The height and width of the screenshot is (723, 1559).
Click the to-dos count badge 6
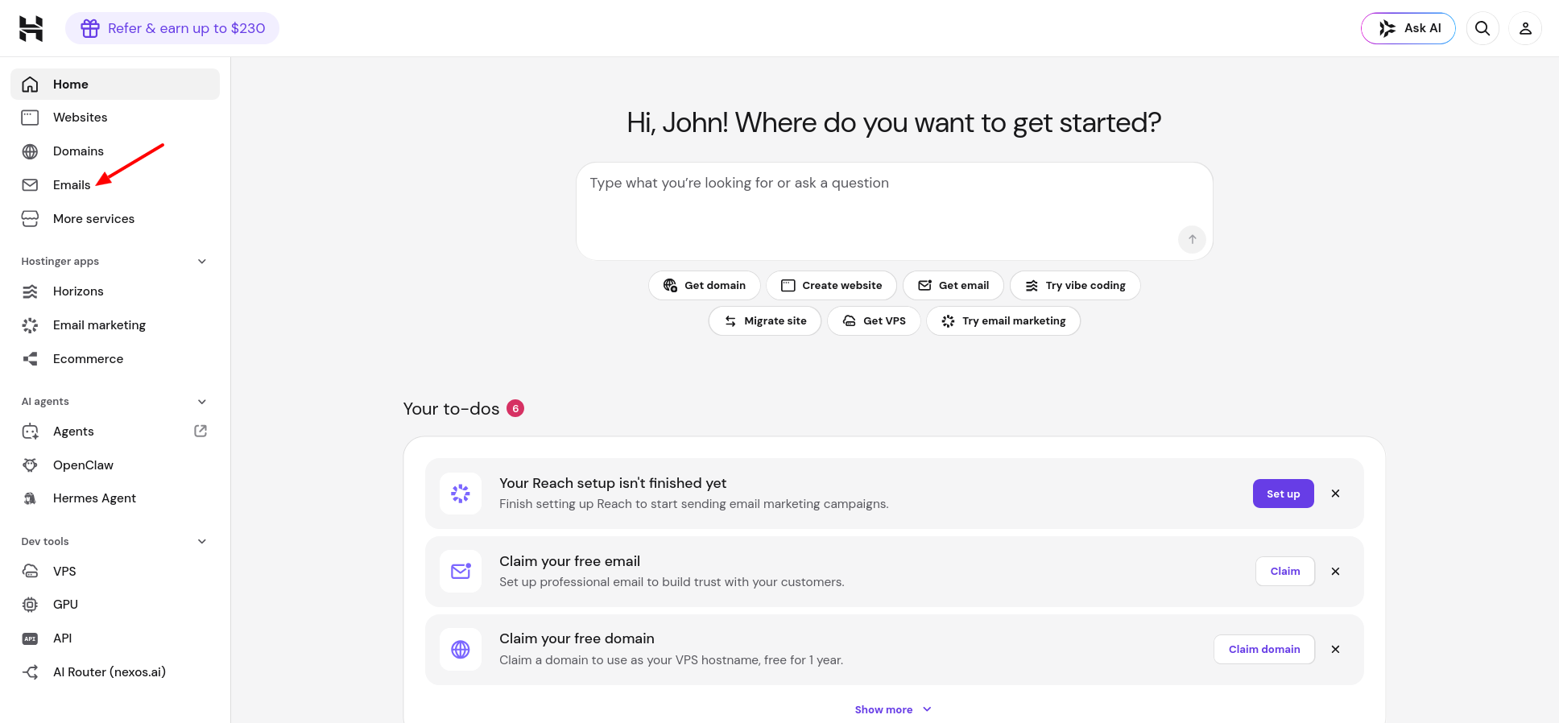click(515, 408)
